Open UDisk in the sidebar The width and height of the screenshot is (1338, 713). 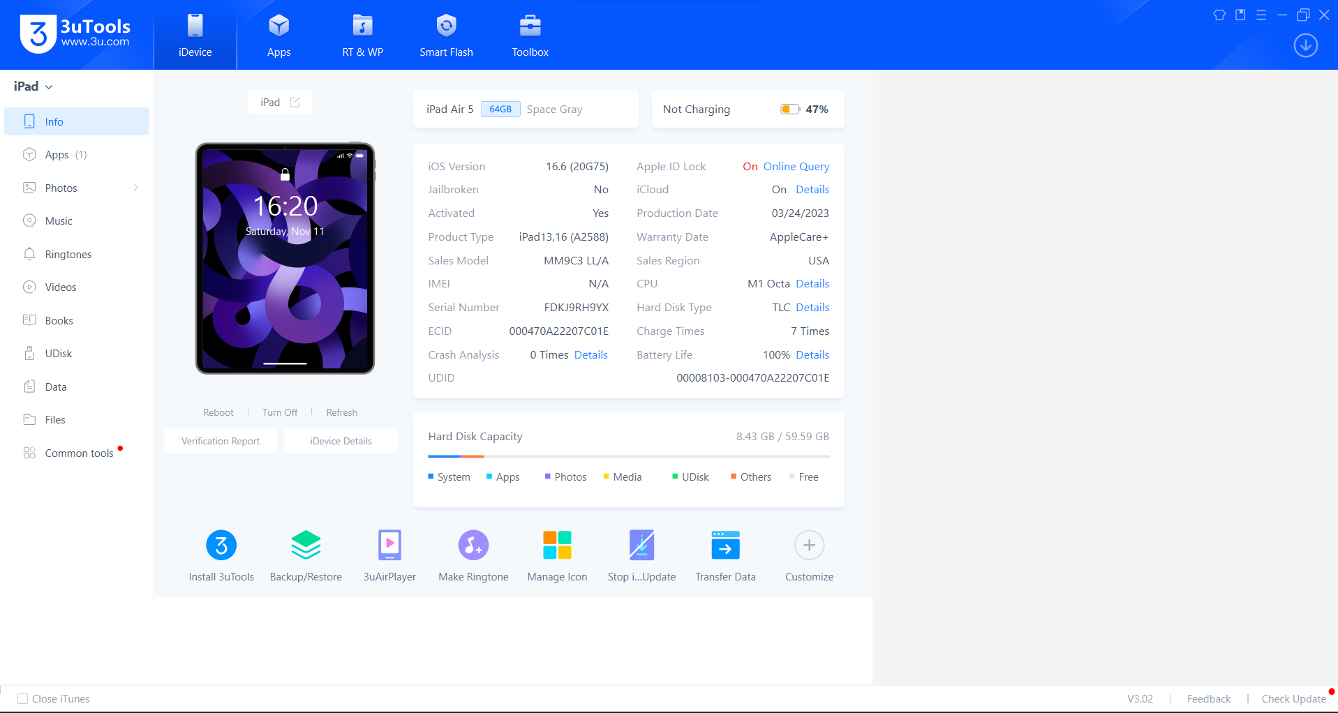click(77, 354)
